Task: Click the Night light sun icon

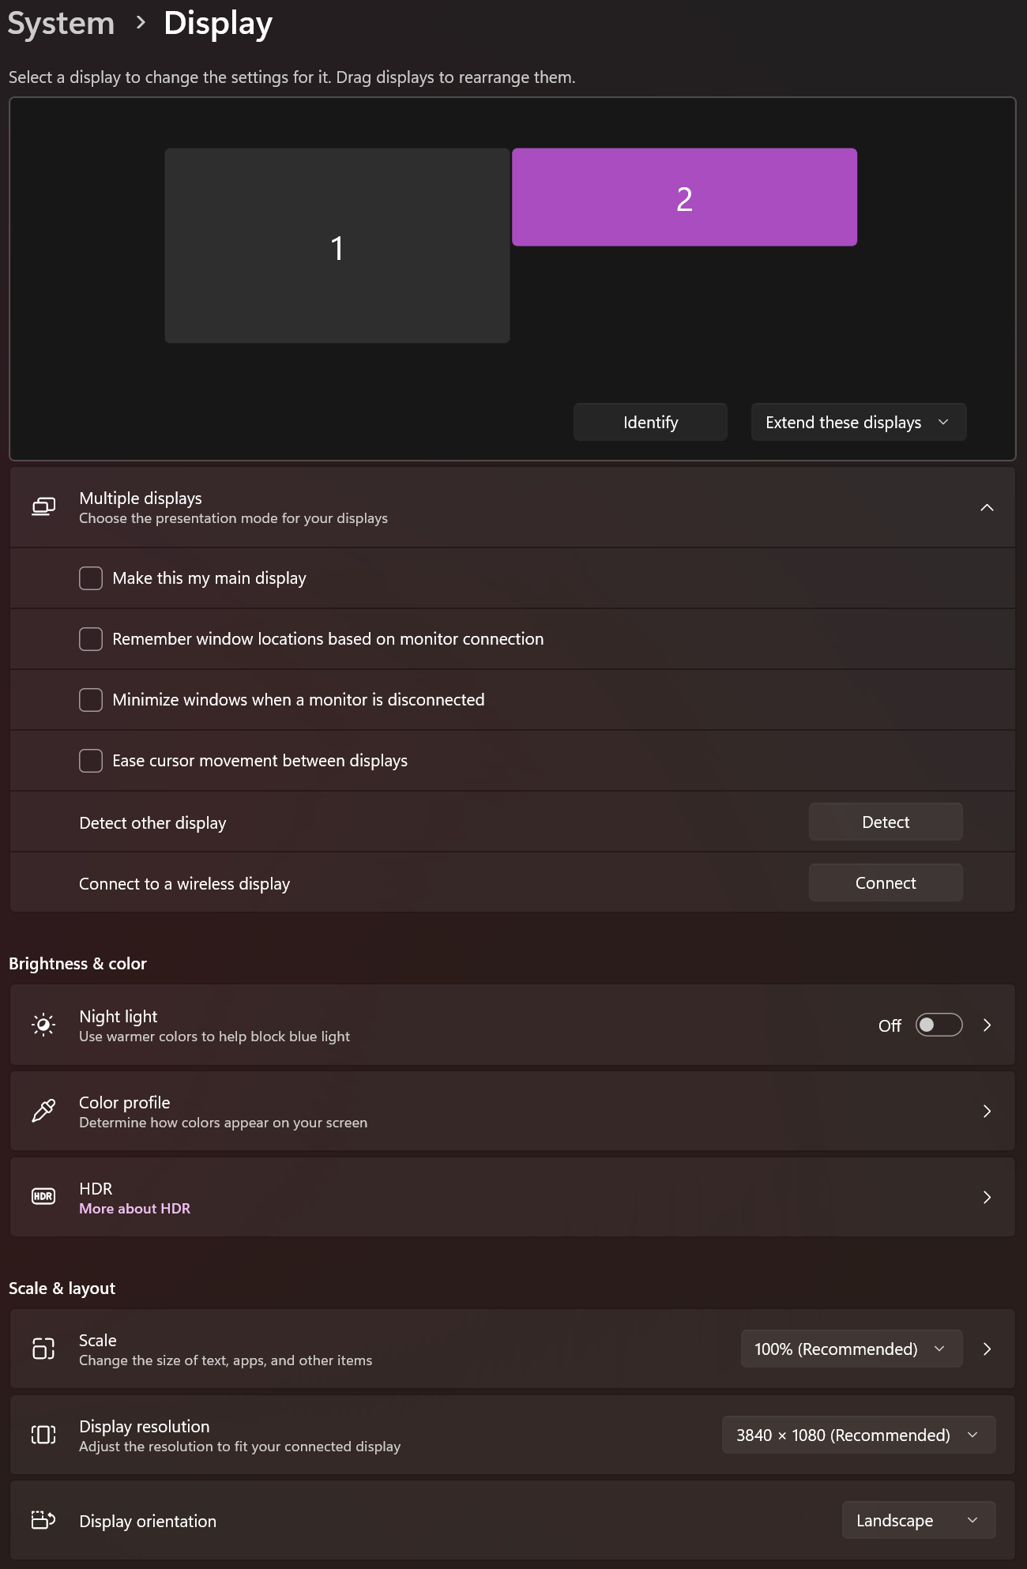Action: click(x=43, y=1025)
